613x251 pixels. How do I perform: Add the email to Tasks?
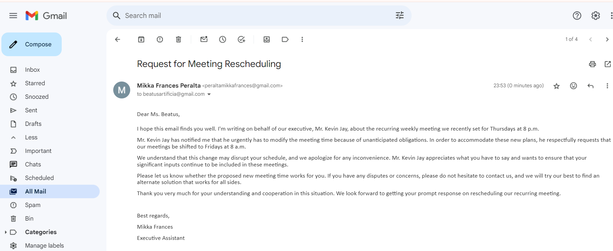click(241, 40)
